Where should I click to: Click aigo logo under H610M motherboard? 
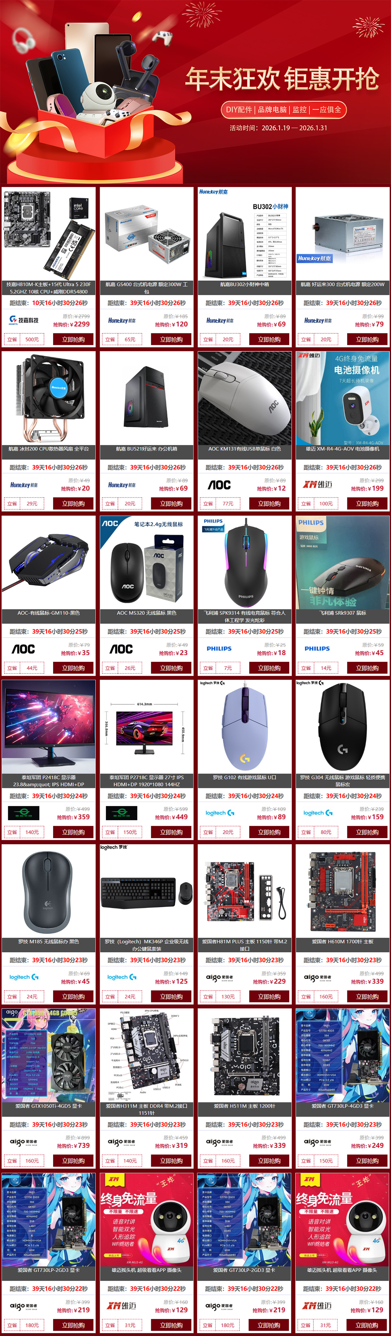318,977
